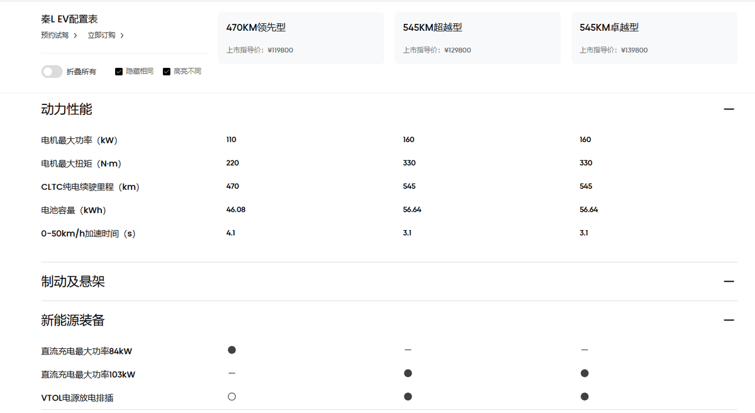Click the 电机最大扭矩（N·m） row label

[x=82, y=163]
